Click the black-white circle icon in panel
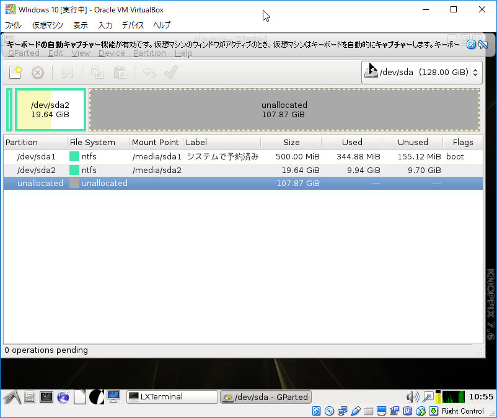Screen dimensions: 497x418 point(96,397)
